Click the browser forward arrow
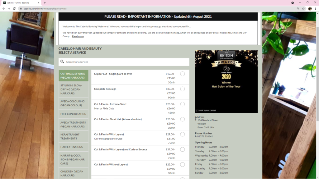Image resolution: width=319 pixels, height=179 pixels. click(9, 8)
